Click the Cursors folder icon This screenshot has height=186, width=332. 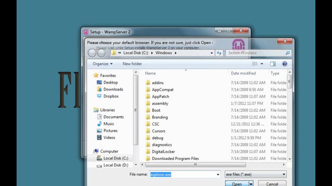tap(148, 131)
